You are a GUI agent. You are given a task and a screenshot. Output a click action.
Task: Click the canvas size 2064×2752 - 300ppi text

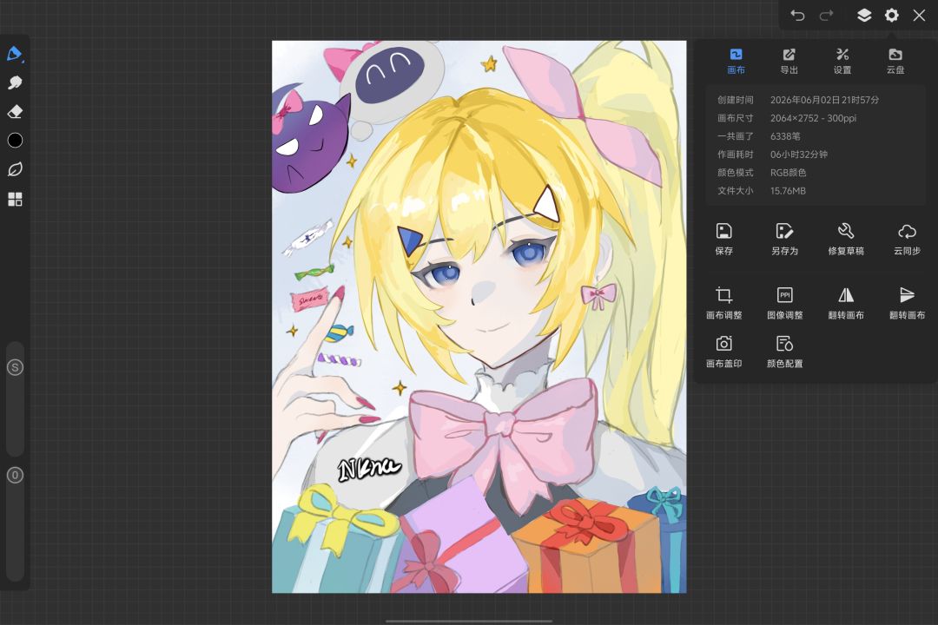point(813,118)
